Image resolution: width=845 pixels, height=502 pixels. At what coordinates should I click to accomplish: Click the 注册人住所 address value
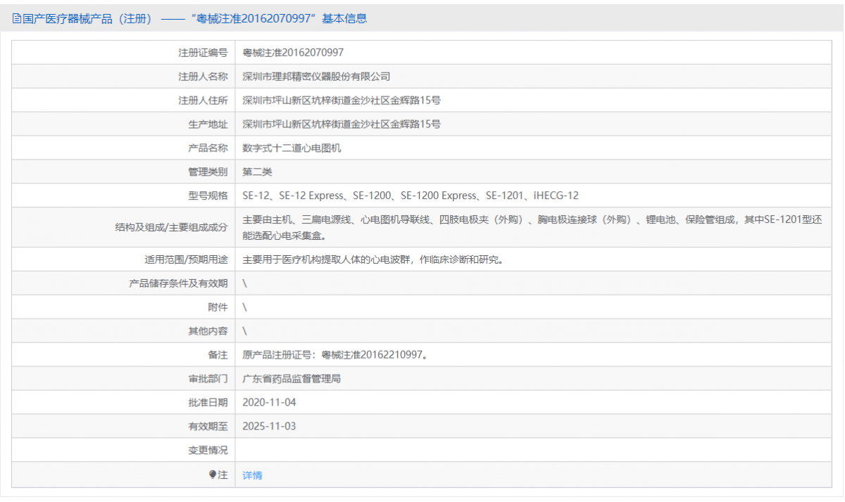[342, 101]
